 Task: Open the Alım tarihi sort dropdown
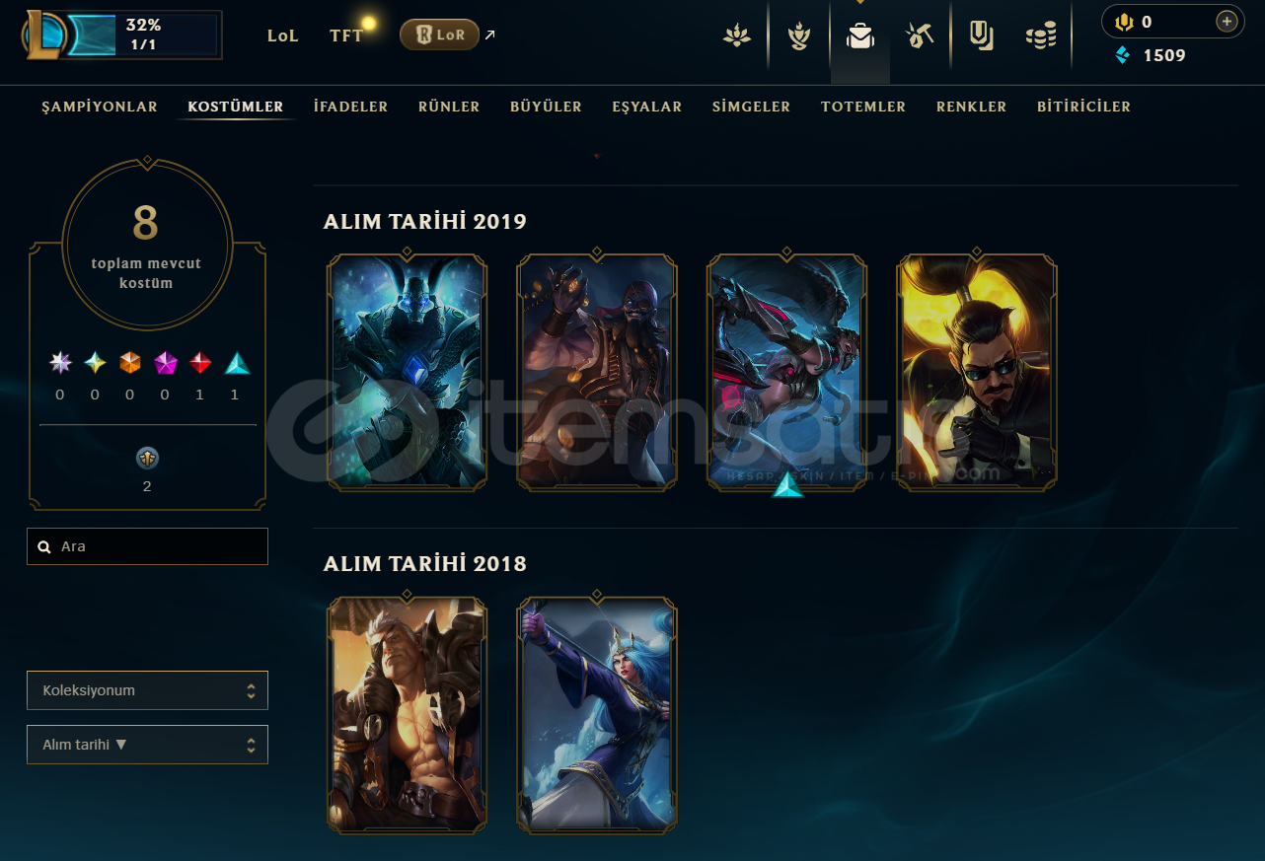[147, 745]
